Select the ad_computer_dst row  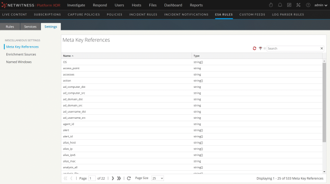click(192, 87)
